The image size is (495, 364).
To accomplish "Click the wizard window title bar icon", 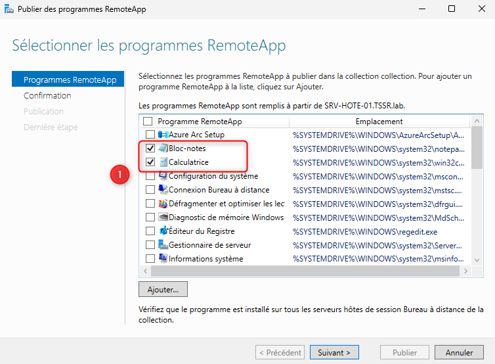I will tap(9, 9).
